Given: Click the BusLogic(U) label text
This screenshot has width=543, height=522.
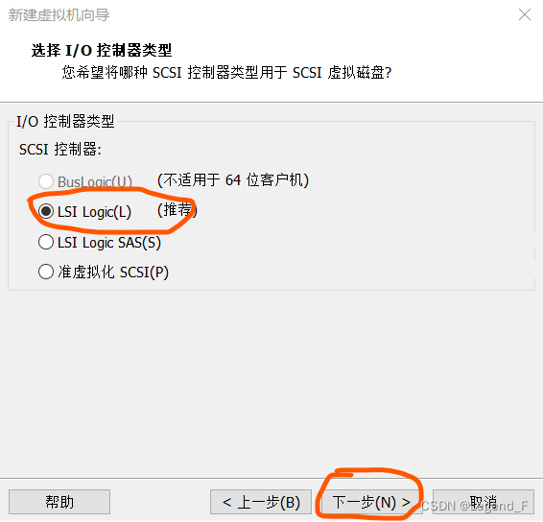Looking at the screenshot, I should pyautogui.click(x=95, y=181).
